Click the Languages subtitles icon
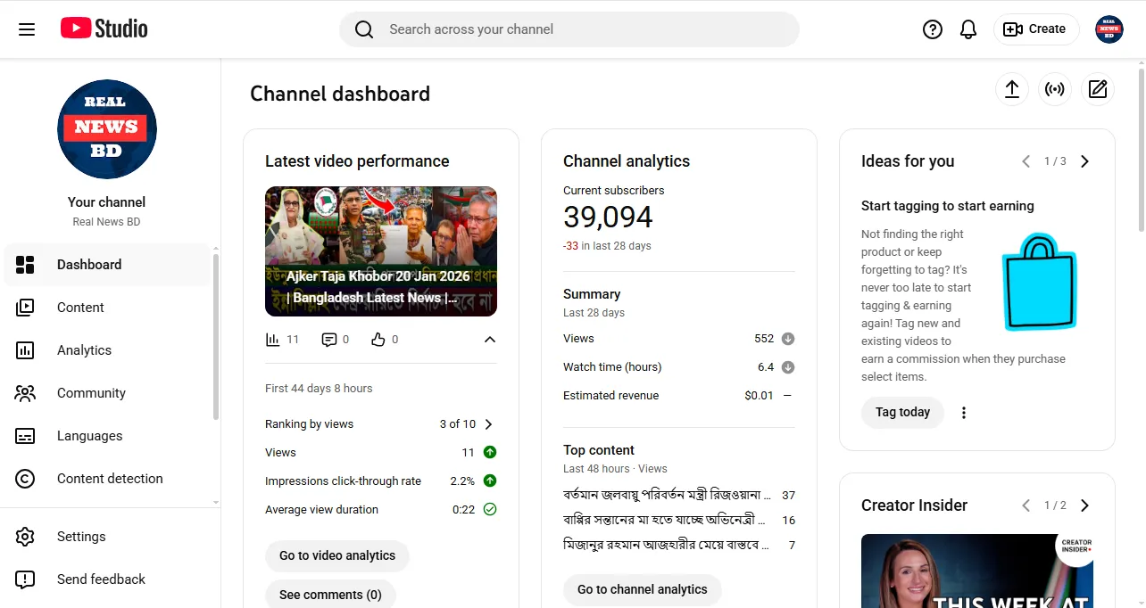Viewport: 1146px width, 608px height. pos(25,436)
